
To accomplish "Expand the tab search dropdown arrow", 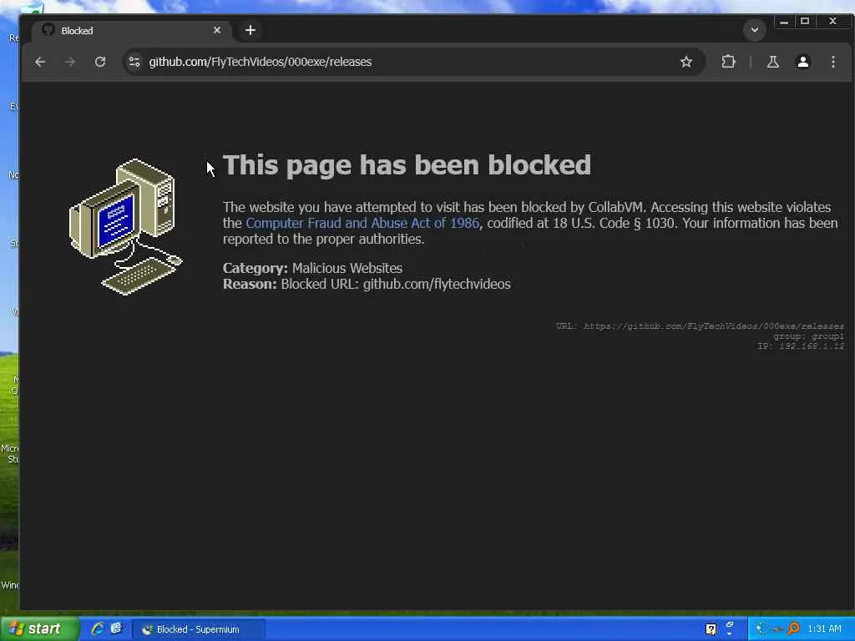I will pos(755,30).
